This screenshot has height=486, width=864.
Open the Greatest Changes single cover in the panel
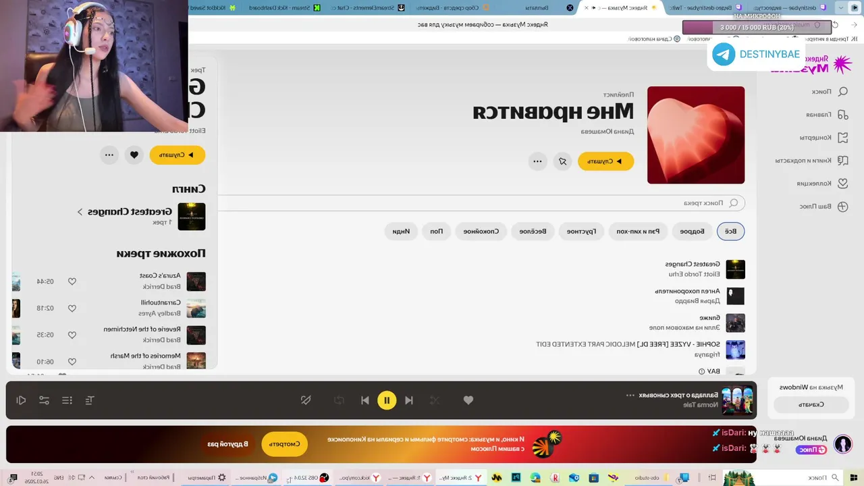click(x=192, y=217)
